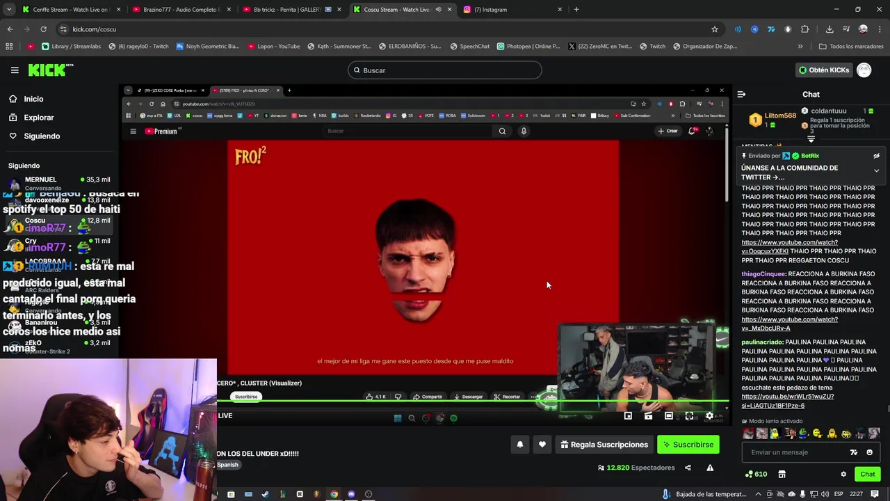Expand the gift leaderboard arrow
The height and width of the screenshot is (501, 890).
(811, 139)
